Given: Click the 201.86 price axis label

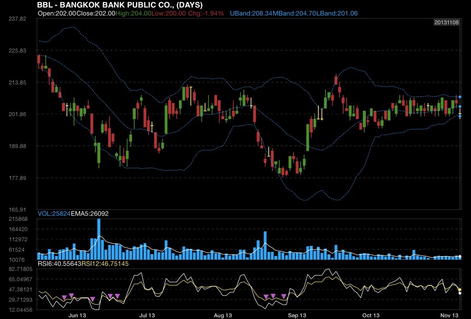Looking at the screenshot, I should click(x=17, y=114).
